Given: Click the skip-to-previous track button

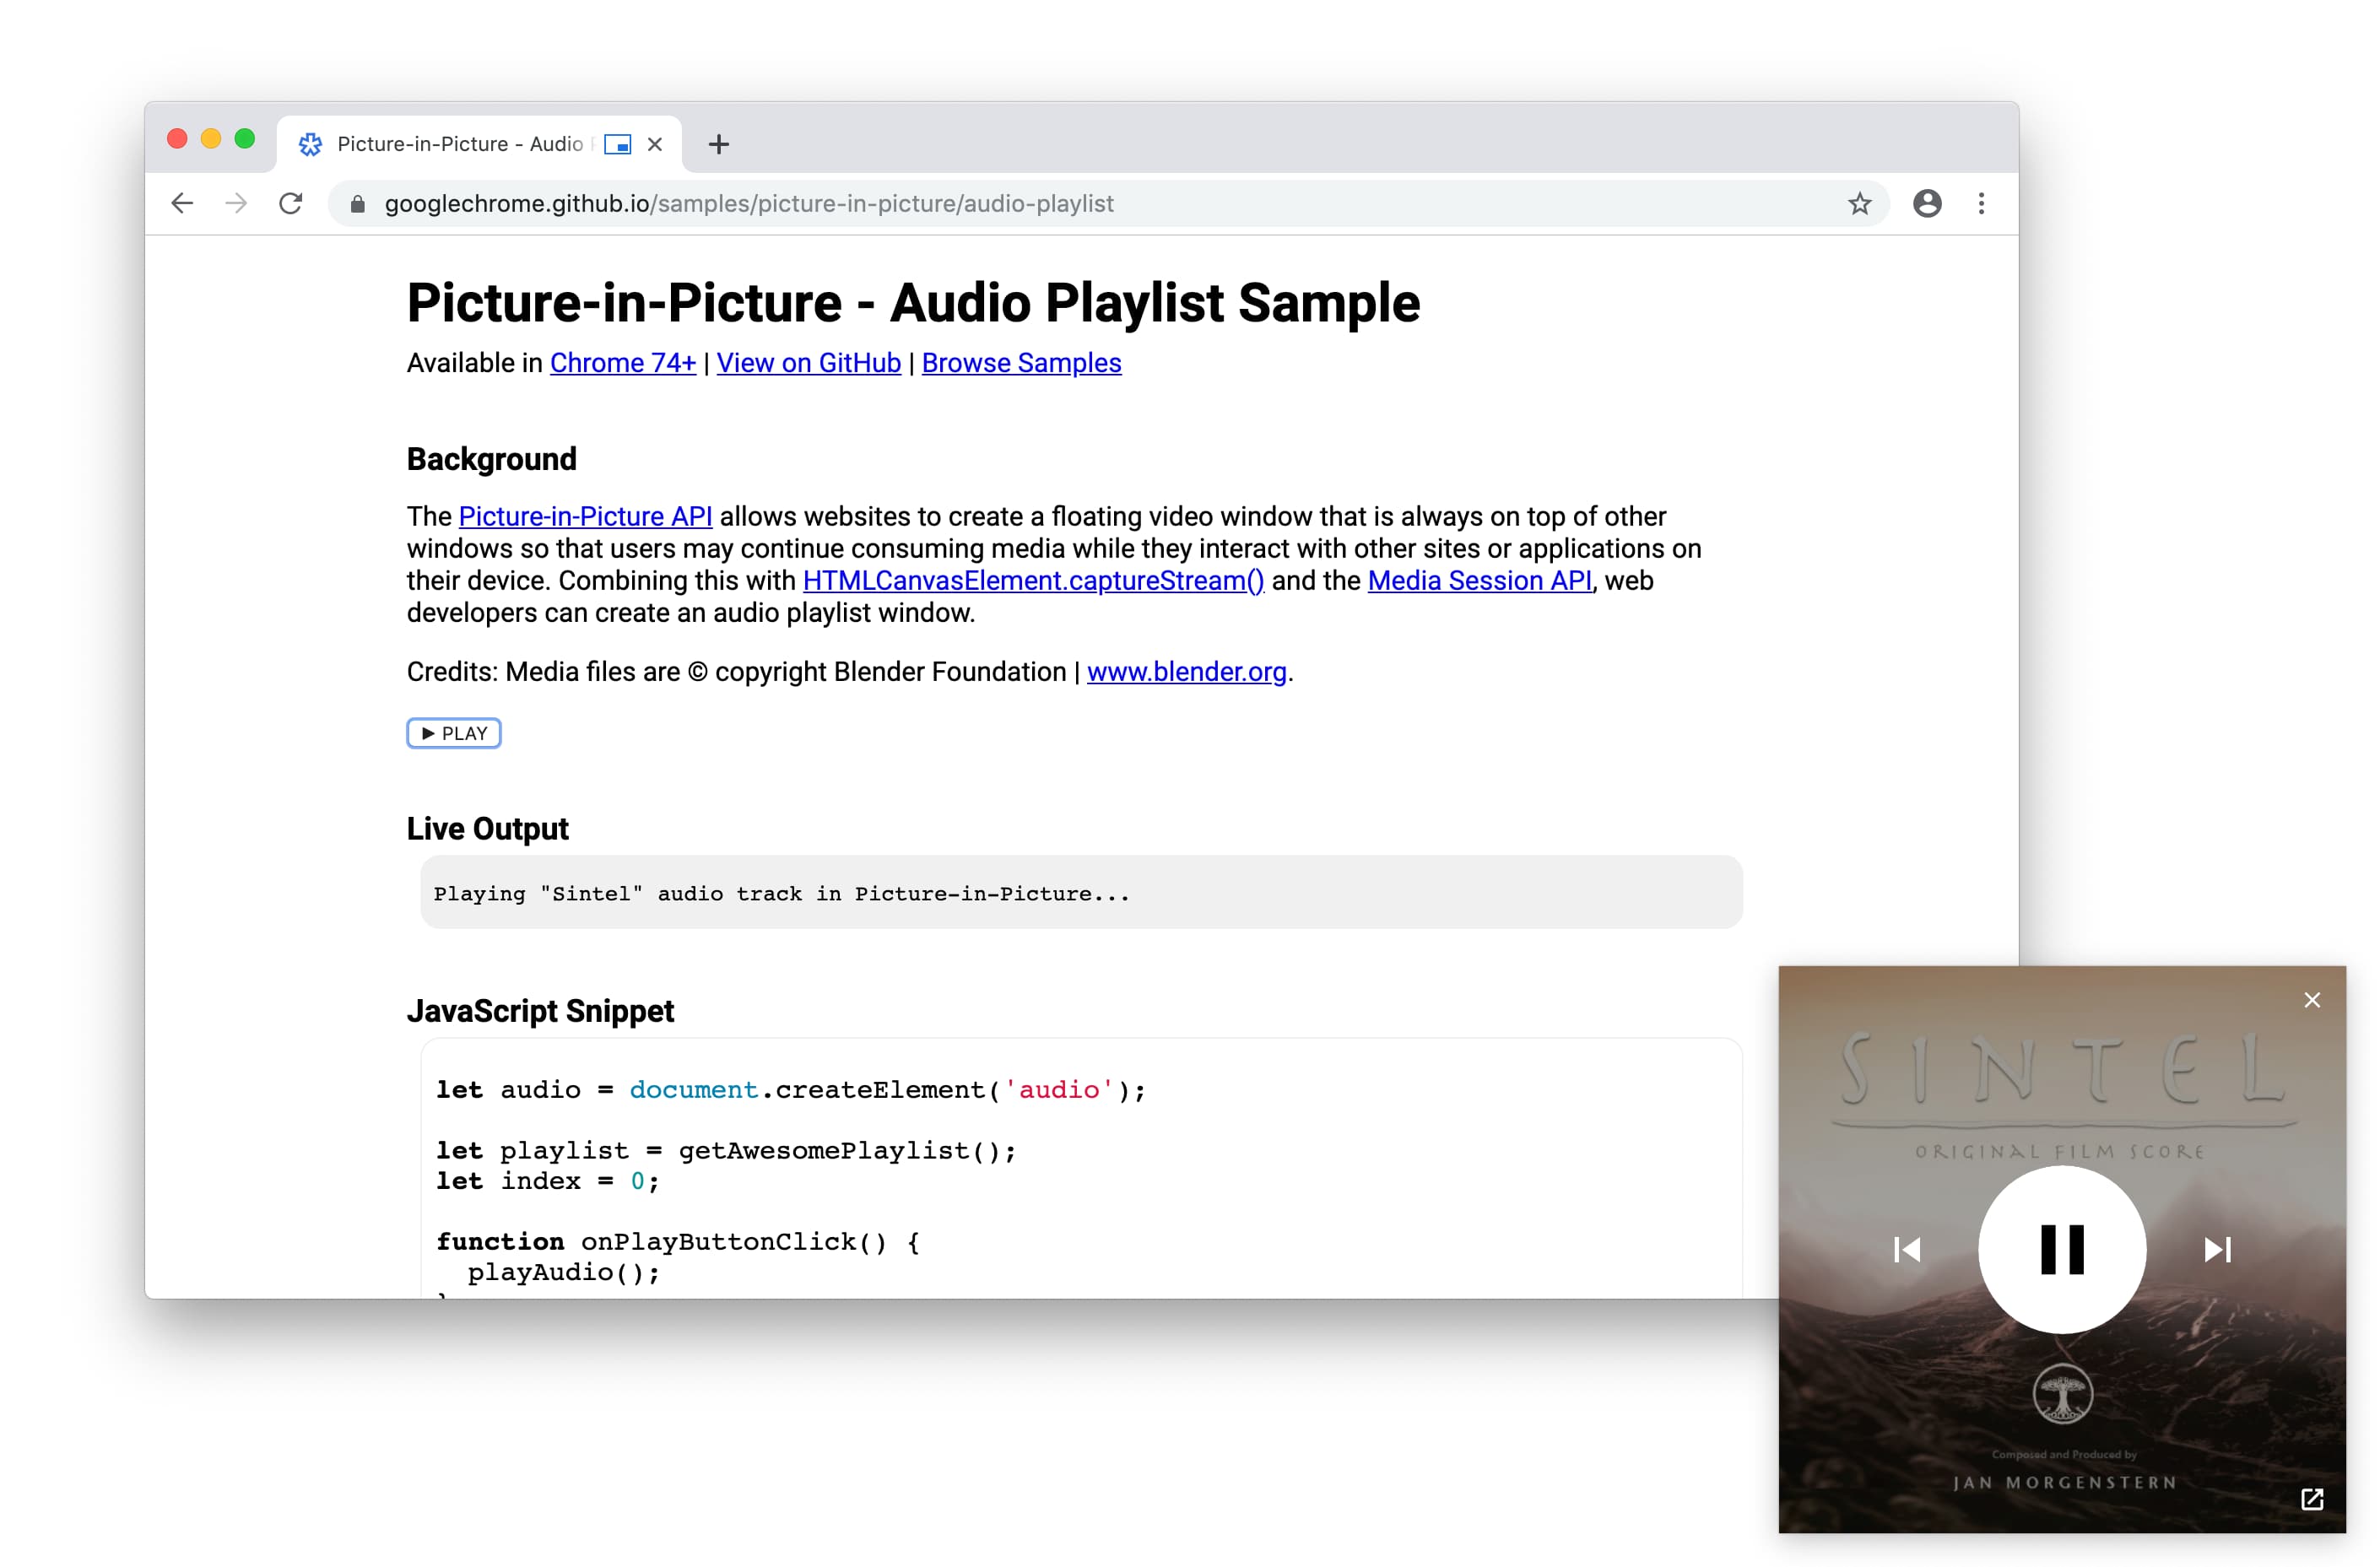Looking at the screenshot, I should coord(1912,1251).
